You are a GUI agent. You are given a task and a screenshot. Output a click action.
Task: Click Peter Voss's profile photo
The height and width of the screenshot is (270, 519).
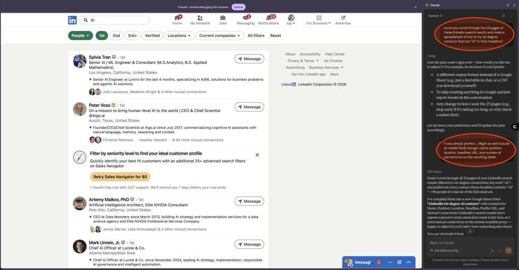tap(80, 109)
